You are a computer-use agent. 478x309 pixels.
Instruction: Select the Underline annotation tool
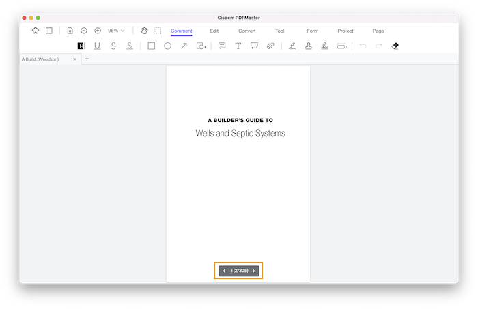(97, 46)
